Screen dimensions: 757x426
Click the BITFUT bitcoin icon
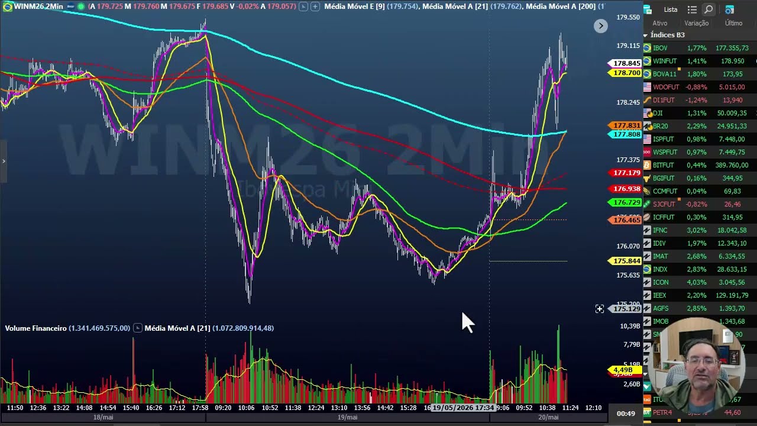[x=647, y=165]
